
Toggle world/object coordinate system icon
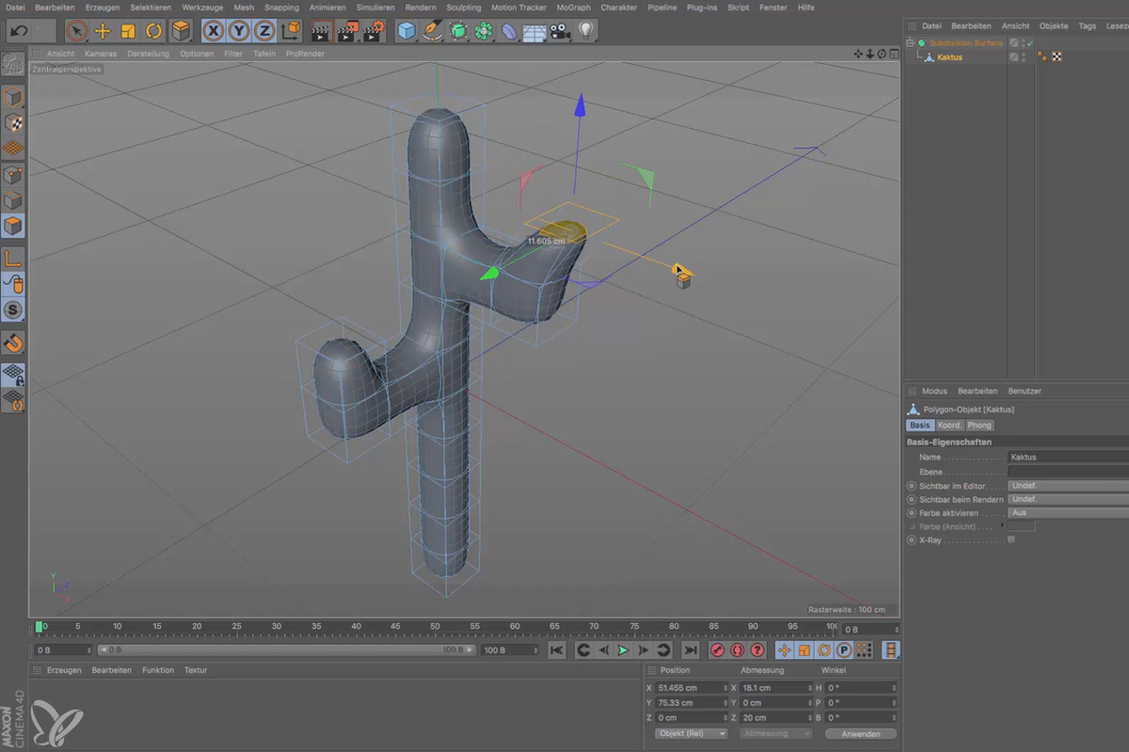[291, 31]
